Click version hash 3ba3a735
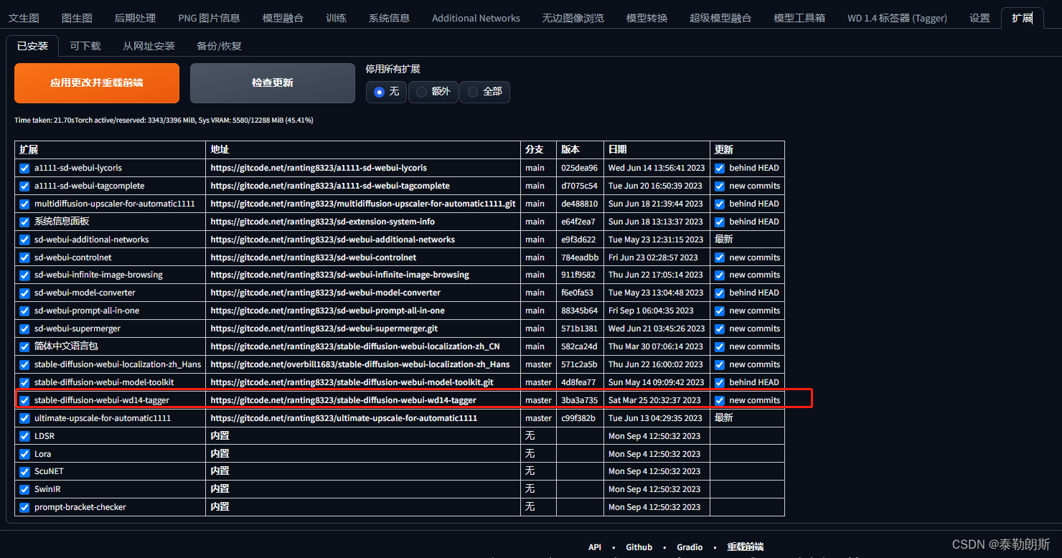The height and width of the screenshot is (558, 1062). coord(580,400)
